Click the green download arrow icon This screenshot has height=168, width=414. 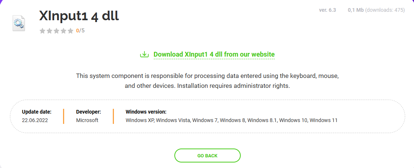point(144,54)
